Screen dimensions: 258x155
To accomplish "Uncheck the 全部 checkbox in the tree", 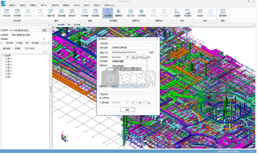I will click(6, 56).
